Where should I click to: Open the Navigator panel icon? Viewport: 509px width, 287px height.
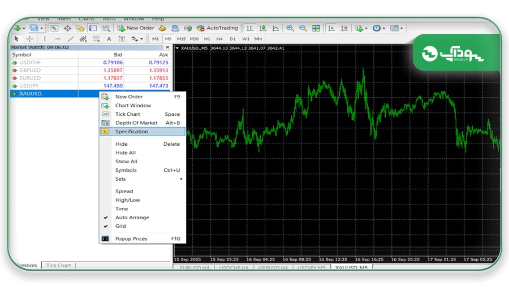pos(80,28)
